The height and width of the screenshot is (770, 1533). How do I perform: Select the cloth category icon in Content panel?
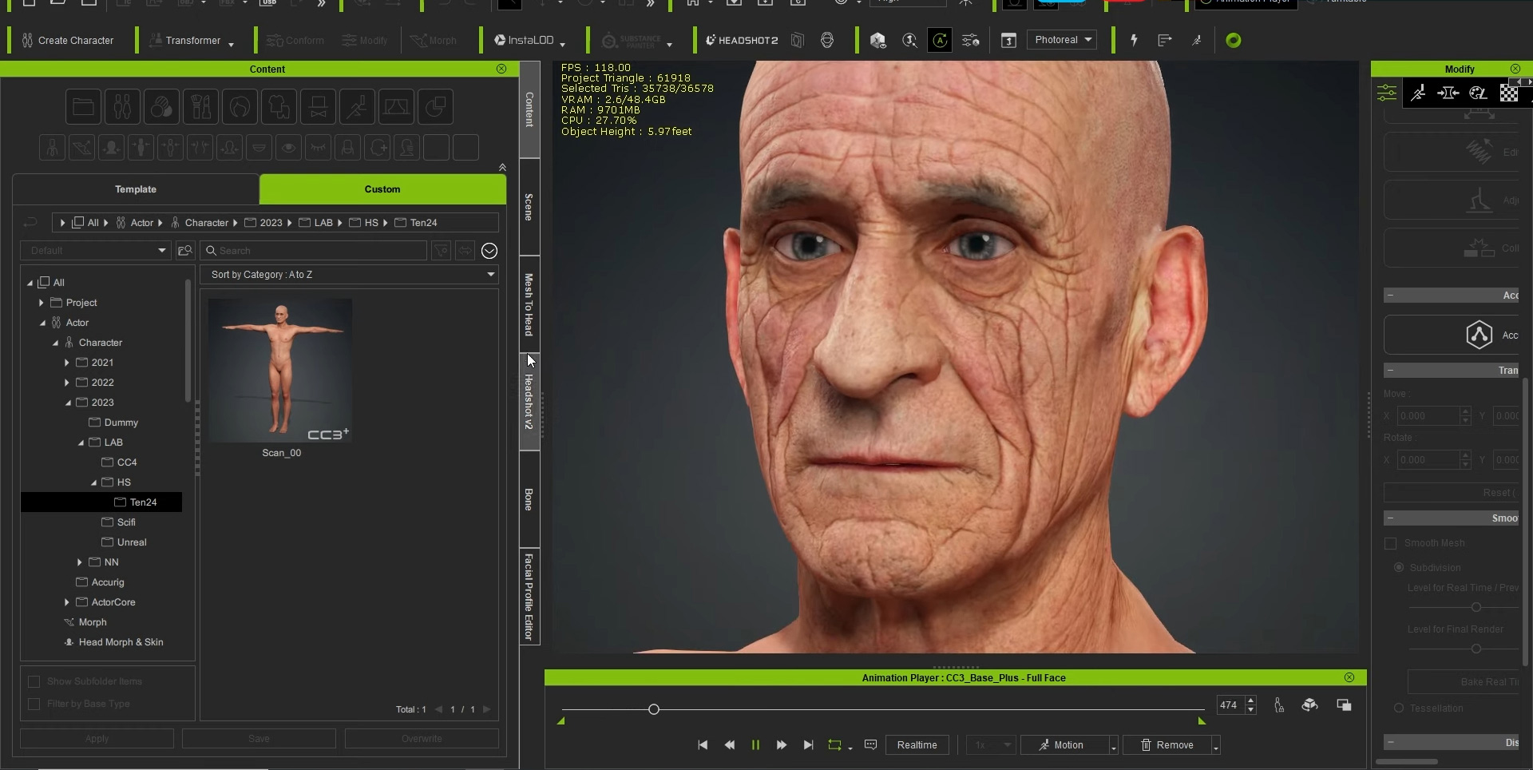click(279, 106)
